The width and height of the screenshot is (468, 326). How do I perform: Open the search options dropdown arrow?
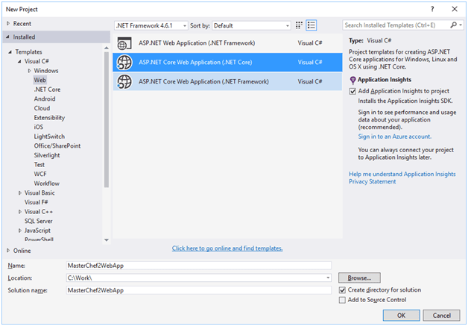[461, 25]
